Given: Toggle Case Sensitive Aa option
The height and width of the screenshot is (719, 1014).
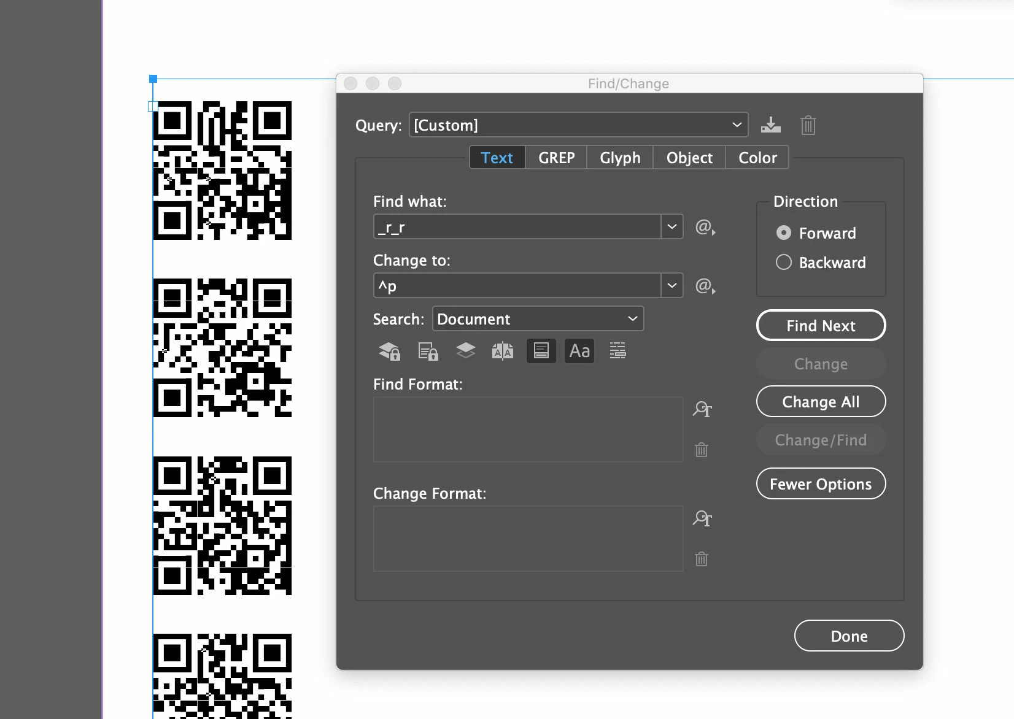Looking at the screenshot, I should click(579, 351).
